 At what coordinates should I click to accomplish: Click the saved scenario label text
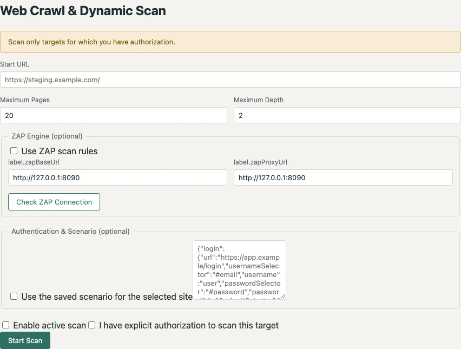coord(107,297)
